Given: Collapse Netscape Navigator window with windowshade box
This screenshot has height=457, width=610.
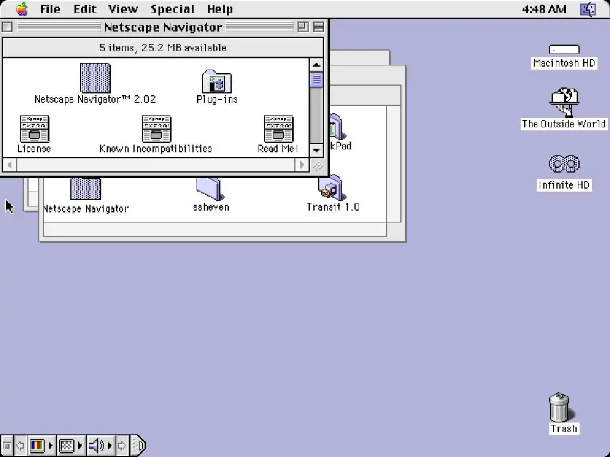Looking at the screenshot, I should pos(319,27).
